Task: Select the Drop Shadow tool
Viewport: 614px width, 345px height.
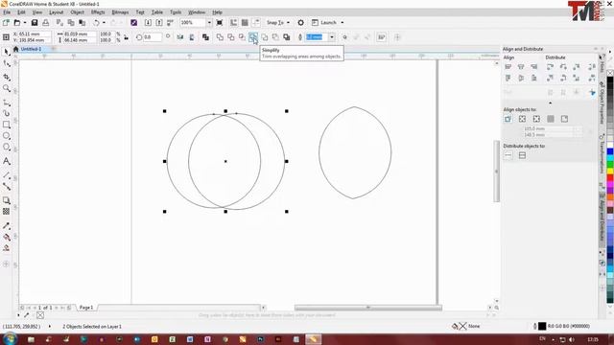Action: pos(7,200)
